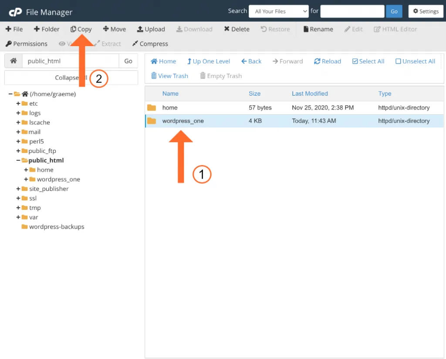Screen dimensions: 446x359
Task: Expand the var tree folder
Action: click(x=18, y=217)
